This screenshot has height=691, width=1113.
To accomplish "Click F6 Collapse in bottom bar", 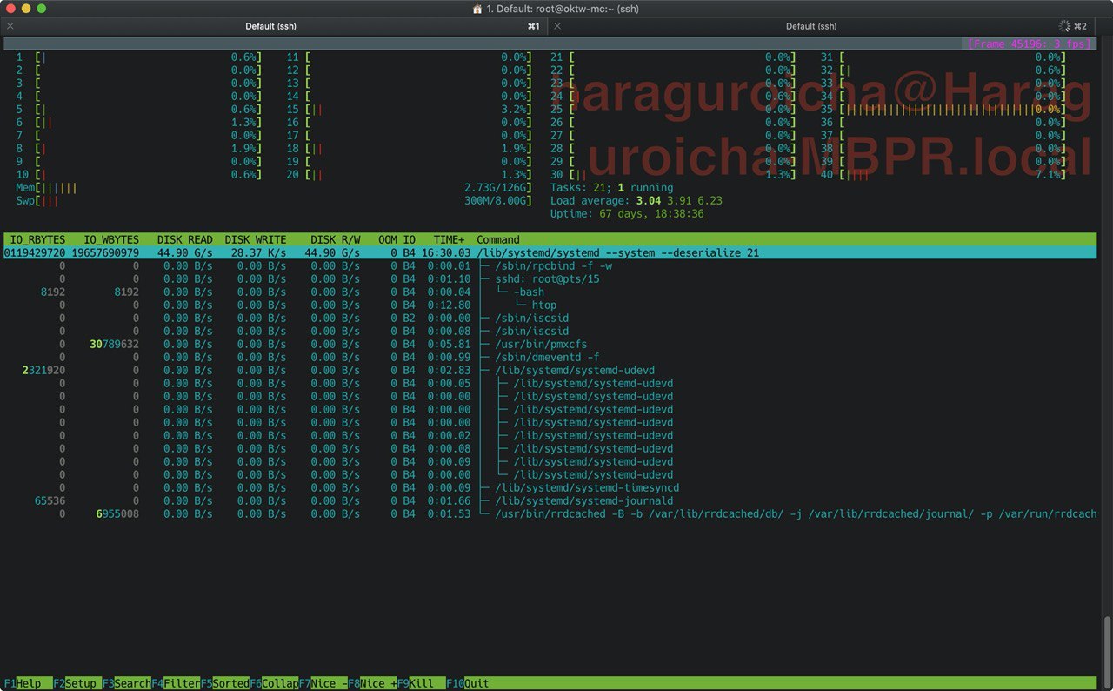I will point(274,683).
